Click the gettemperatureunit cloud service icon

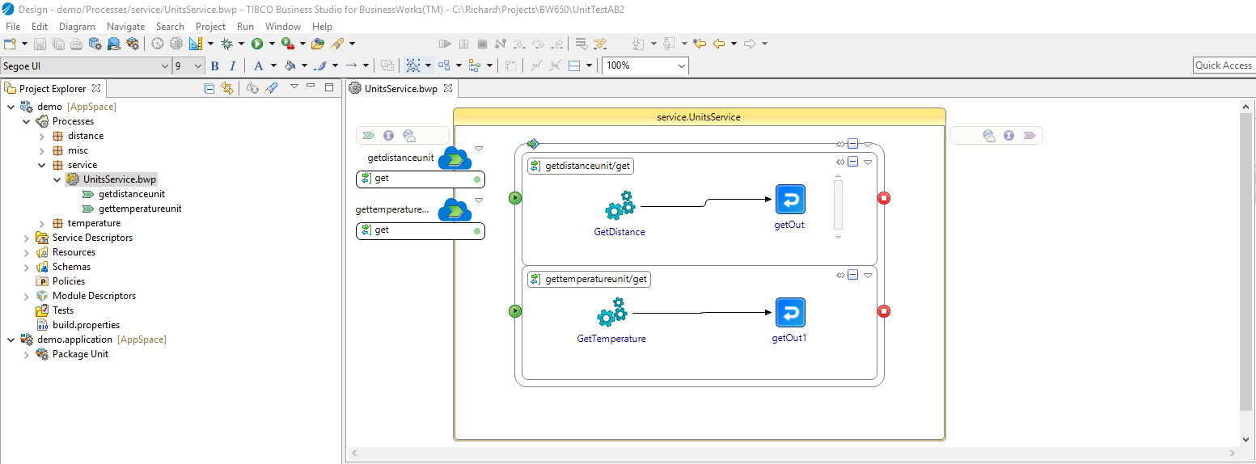click(x=455, y=210)
